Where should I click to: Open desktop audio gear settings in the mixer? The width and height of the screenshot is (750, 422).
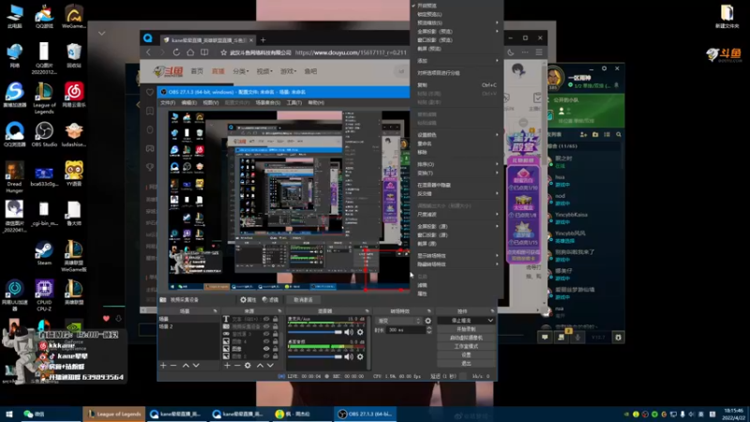pos(360,356)
